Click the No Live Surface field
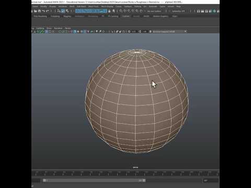The height and width of the screenshot is (188, 251). pos(154,11)
